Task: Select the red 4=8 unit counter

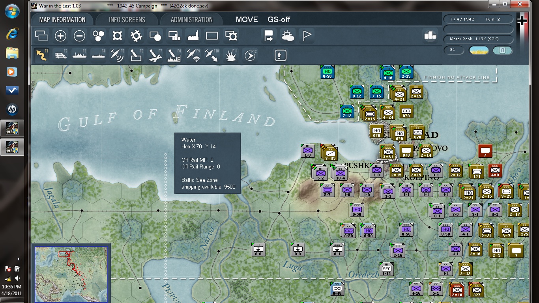Action: click(495, 171)
